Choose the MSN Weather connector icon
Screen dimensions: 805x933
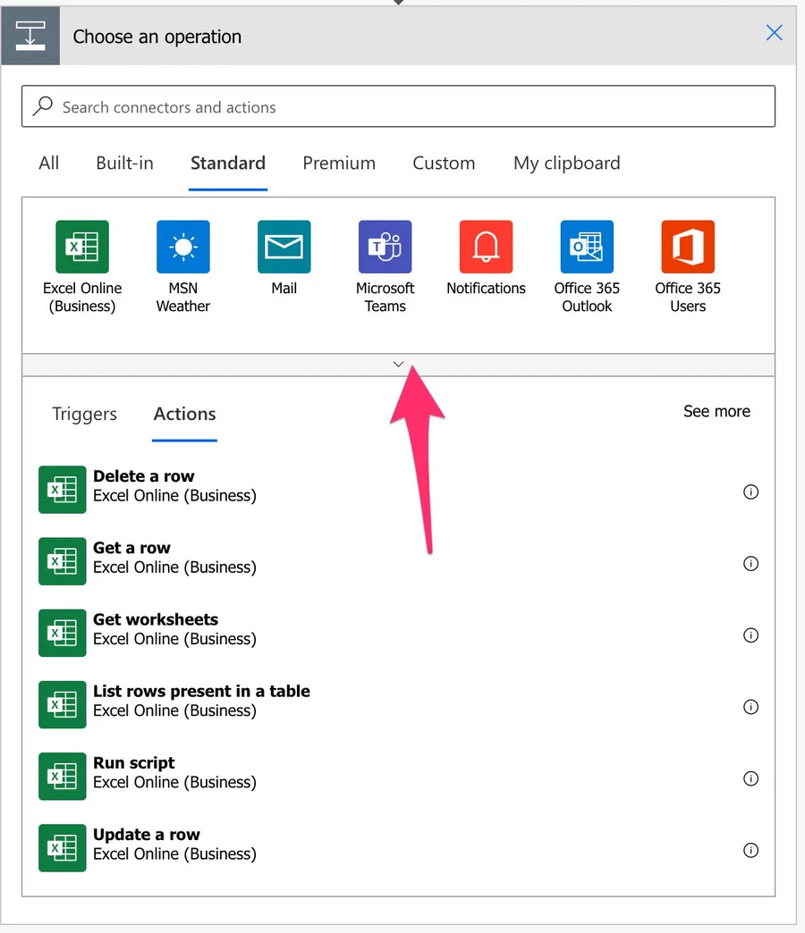point(183,247)
